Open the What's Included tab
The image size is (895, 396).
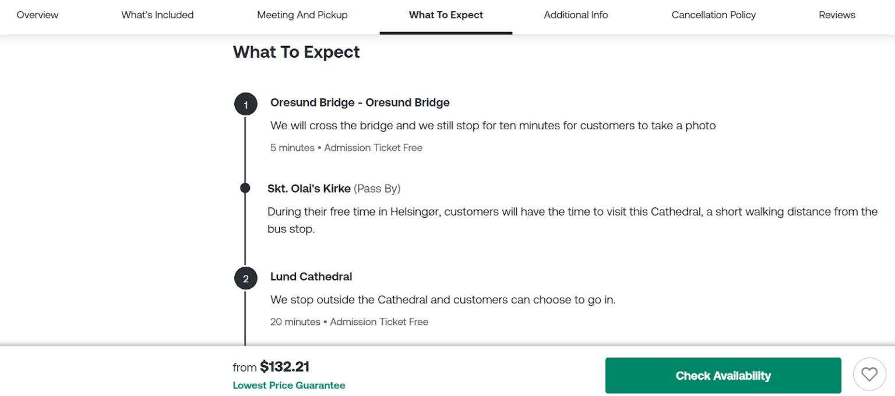point(157,15)
